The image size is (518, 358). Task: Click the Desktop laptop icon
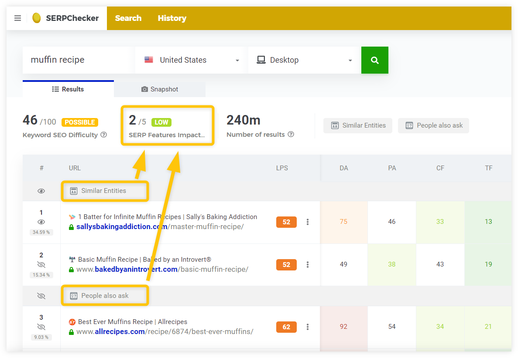point(261,60)
